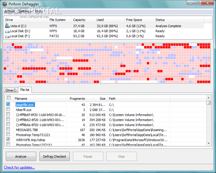Open the Help menu

pyautogui.click(x=39, y=11)
